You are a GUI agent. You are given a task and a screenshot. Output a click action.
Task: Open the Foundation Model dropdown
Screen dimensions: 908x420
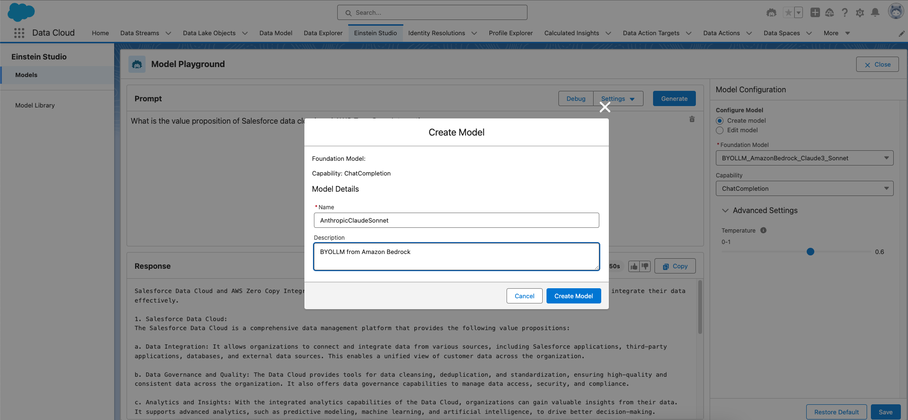point(805,158)
